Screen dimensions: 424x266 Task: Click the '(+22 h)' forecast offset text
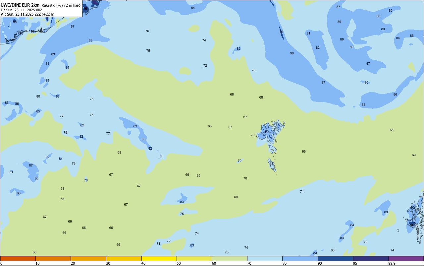pyautogui.click(x=48, y=14)
